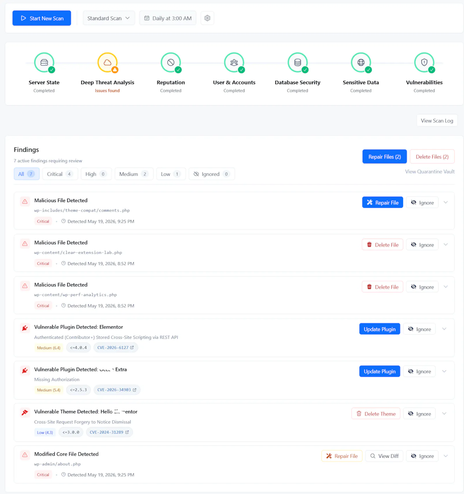Screen dimensions: 464x494
Task: Open the CVE-2026-6127 external link
Action: coord(116,348)
